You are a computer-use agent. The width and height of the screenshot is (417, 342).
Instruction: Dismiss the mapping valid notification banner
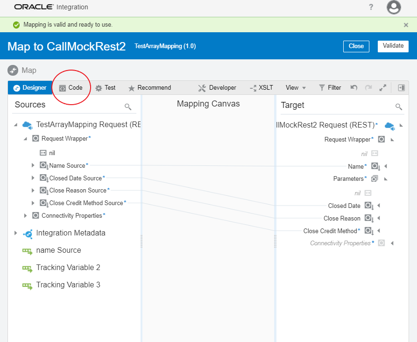406,25
